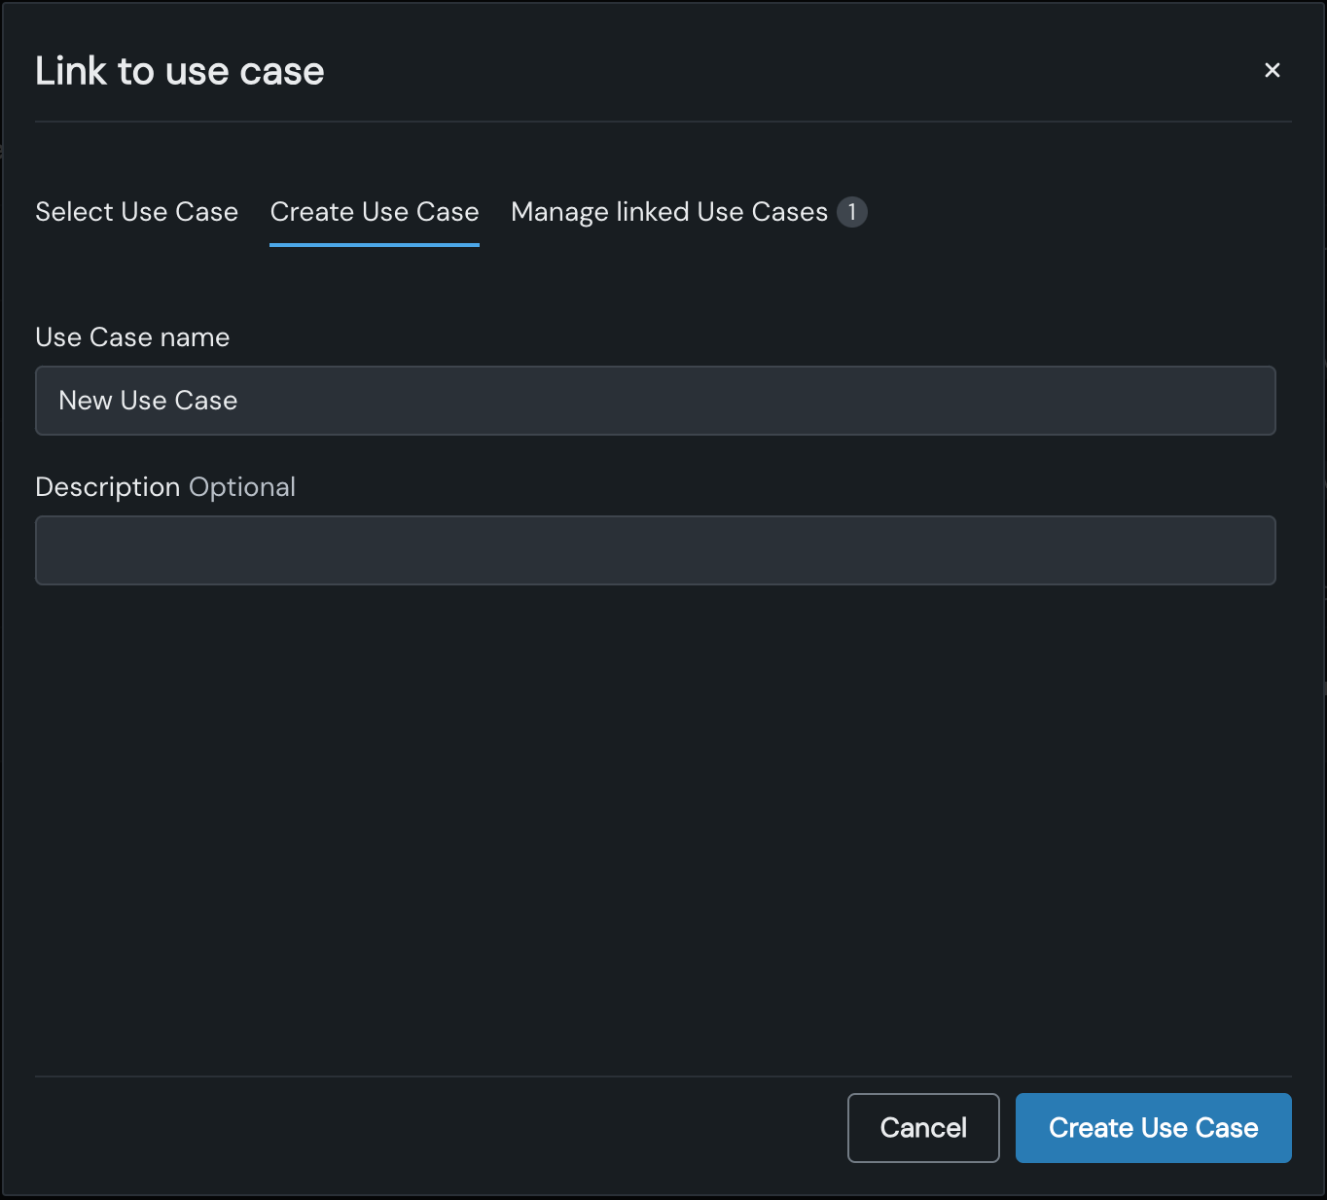The height and width of the screenshot is (1200, 1327).
Task: Click the Create Use Case tab
Action: [x=375, y=212]
